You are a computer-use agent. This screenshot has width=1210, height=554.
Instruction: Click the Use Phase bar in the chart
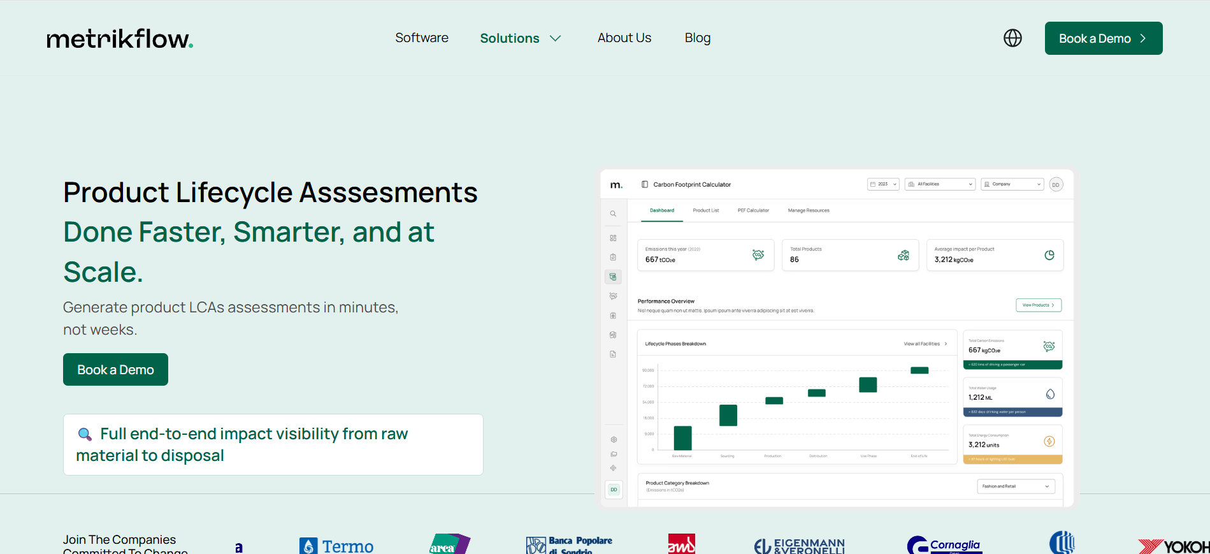point(868,384)
